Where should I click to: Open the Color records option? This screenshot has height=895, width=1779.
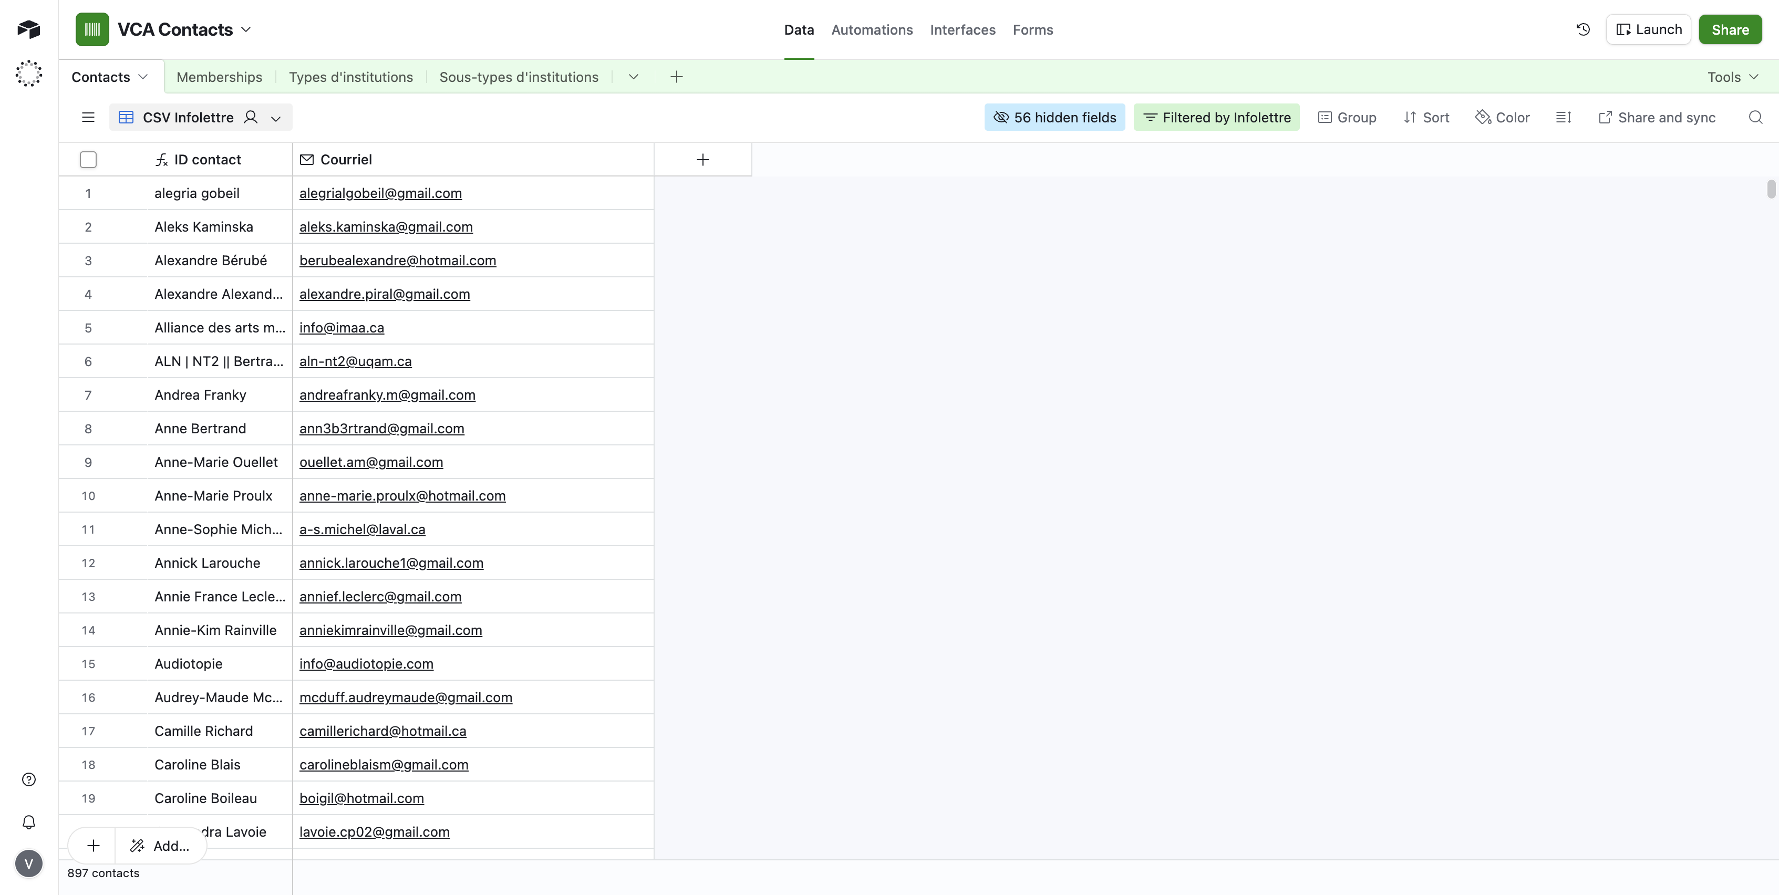[x=1503, y=118]
